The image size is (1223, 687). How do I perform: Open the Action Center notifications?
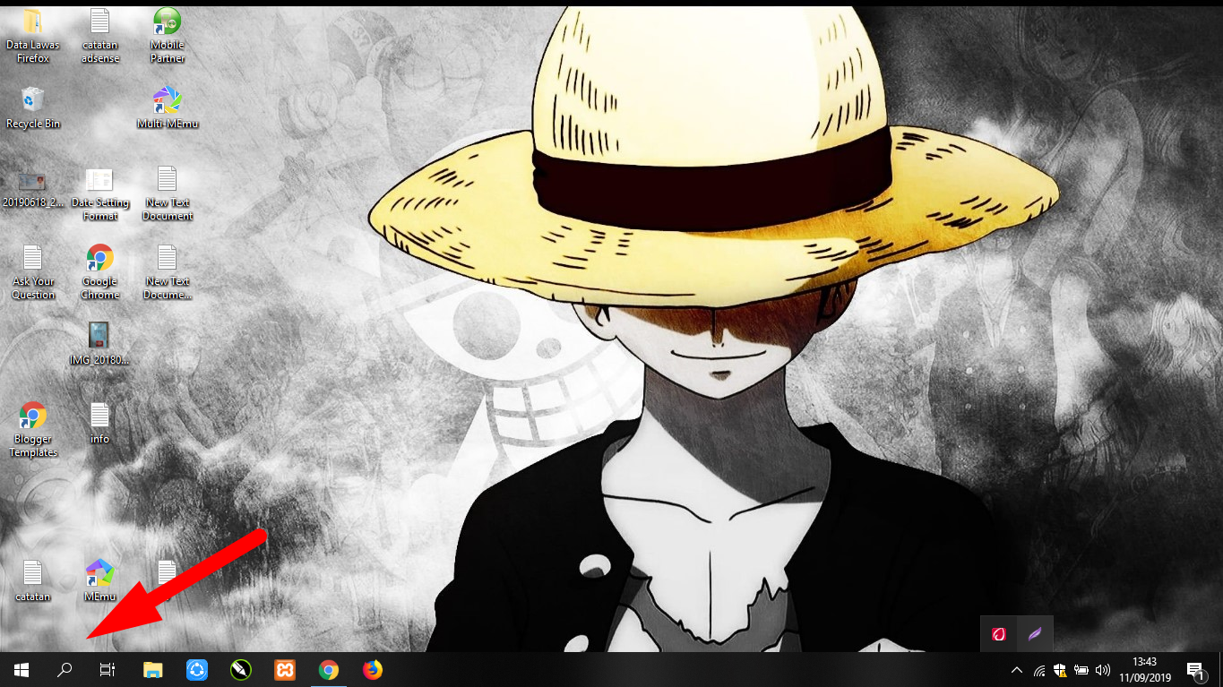click(1194, 670)
